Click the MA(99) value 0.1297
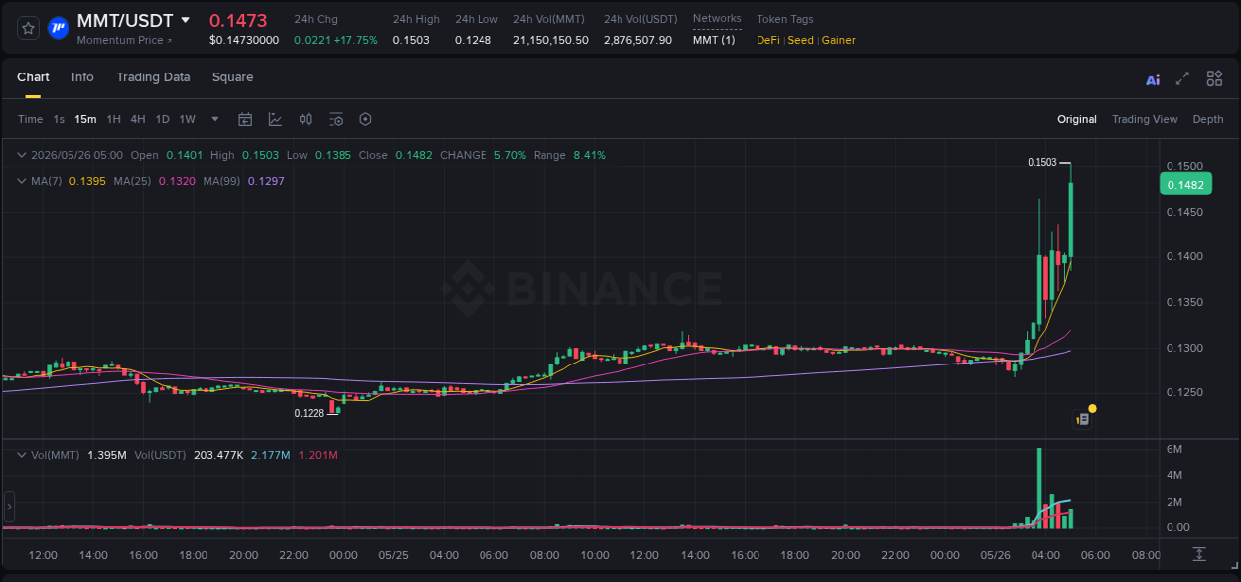The image size is (1241, 582). [x=266, y=181]
